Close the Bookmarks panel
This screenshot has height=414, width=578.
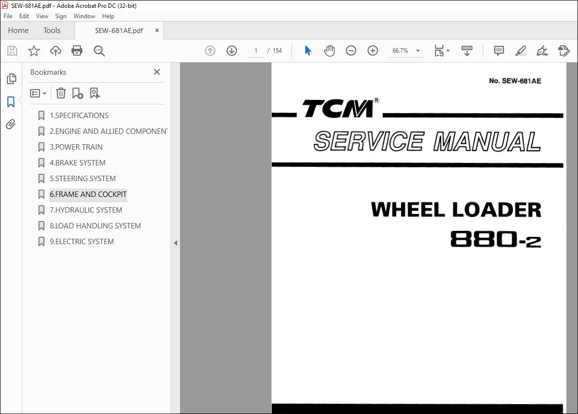tap(157, 72)
